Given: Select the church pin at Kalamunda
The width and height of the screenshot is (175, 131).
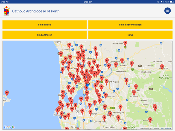Looking at the screenshot, I should click(136, 87).
